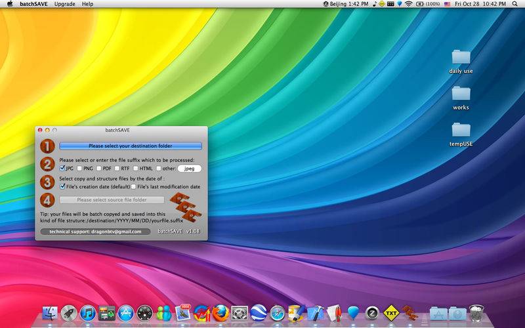Click the Wi-Fi status icon
This screenshot has height=328, width=525.
click(x=408, y=4)
